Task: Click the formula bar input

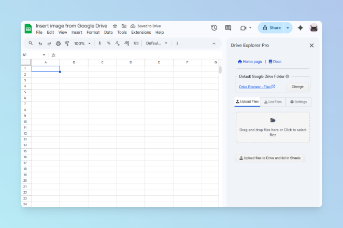Action: [x=139, y=55]
